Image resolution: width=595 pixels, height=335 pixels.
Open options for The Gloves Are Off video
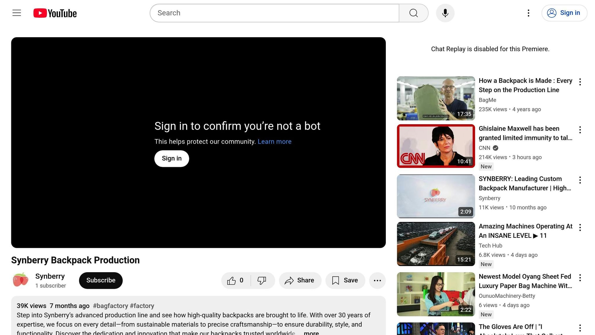(x=580, y=328)
